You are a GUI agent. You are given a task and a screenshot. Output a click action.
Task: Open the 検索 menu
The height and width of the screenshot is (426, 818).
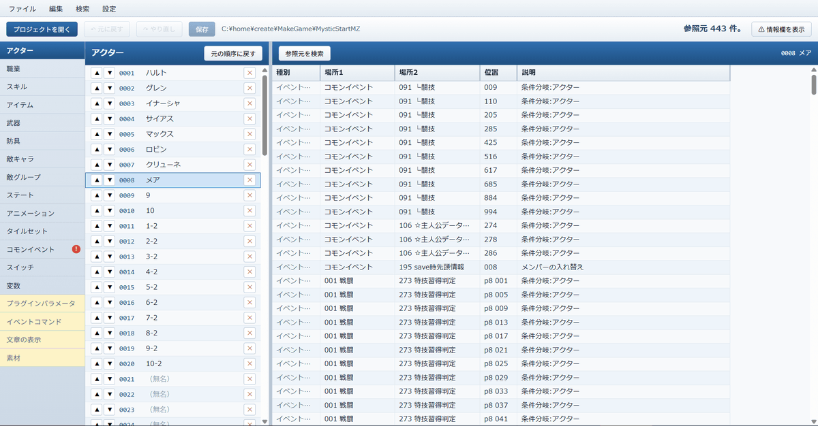pyautogui.click(x=82, y=9)
